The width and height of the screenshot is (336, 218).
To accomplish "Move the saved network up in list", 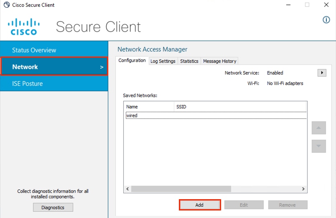I will [x=318, y=128].
